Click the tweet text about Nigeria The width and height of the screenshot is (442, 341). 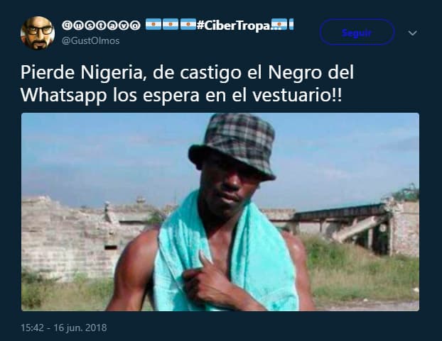tap(187, 84)
